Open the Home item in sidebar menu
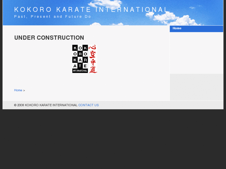This screenshot has width=226, height=169. tap(196, 29)
